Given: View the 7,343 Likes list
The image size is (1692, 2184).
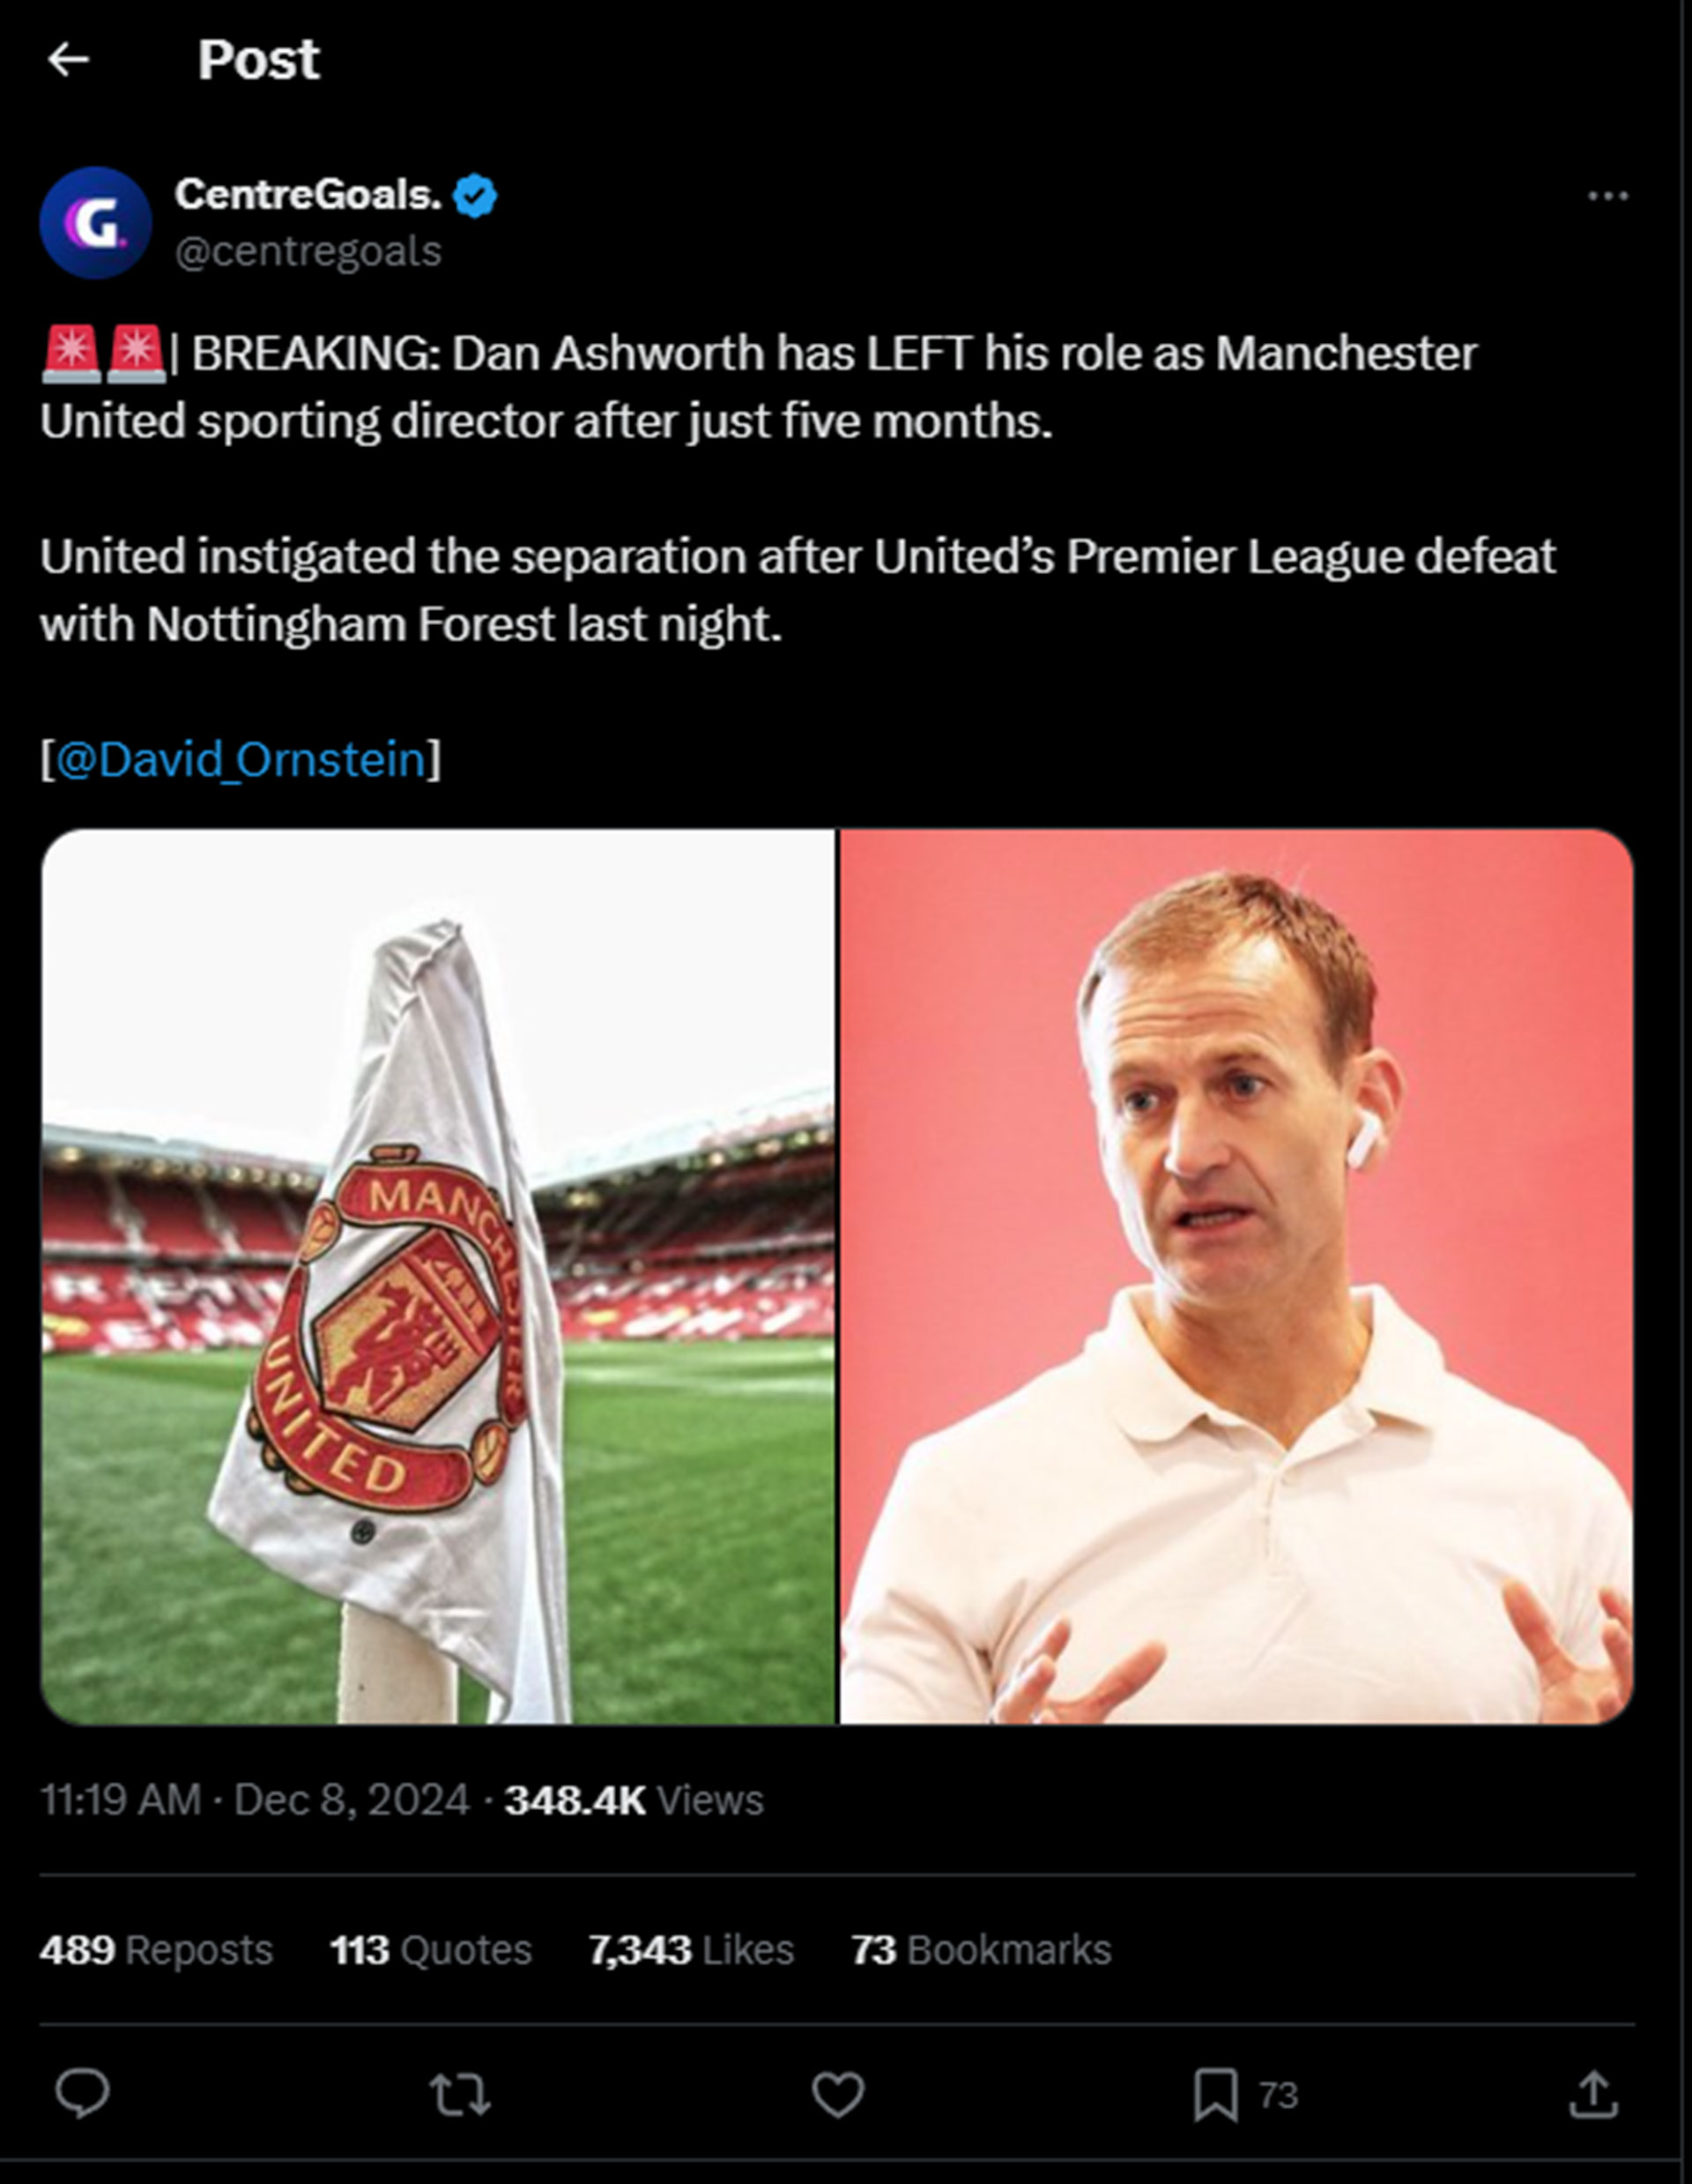Looking at the screenshot, I should pos(691,1950).
